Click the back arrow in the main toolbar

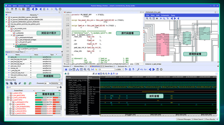(48, 9)
